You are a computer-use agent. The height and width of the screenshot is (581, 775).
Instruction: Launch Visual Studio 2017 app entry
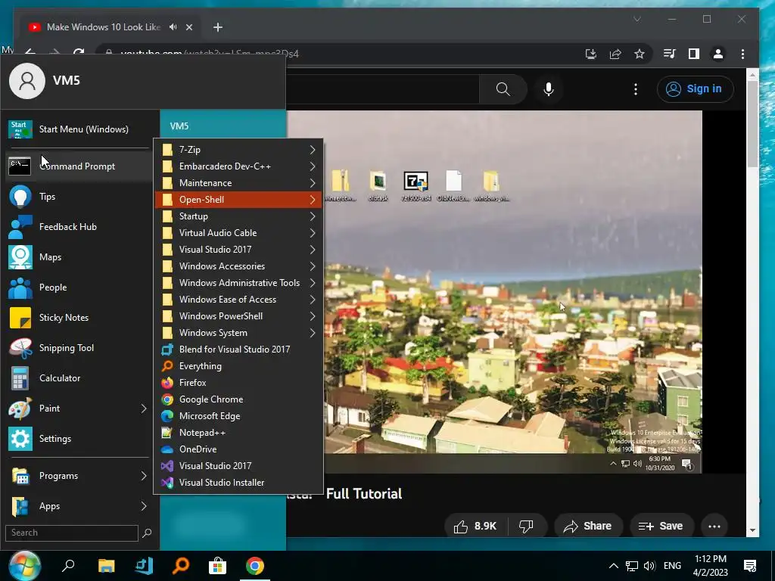coord(238,466)
